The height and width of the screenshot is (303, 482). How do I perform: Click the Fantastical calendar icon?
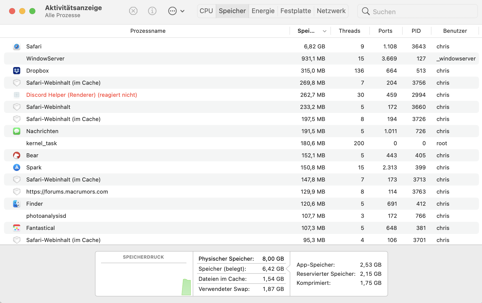[x=17, y=228]
